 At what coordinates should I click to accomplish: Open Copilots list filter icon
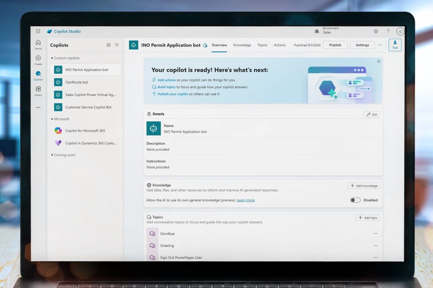(117, 45)
